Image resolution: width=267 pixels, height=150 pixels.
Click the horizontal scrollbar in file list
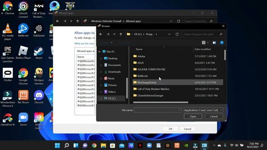click(161, 102)
